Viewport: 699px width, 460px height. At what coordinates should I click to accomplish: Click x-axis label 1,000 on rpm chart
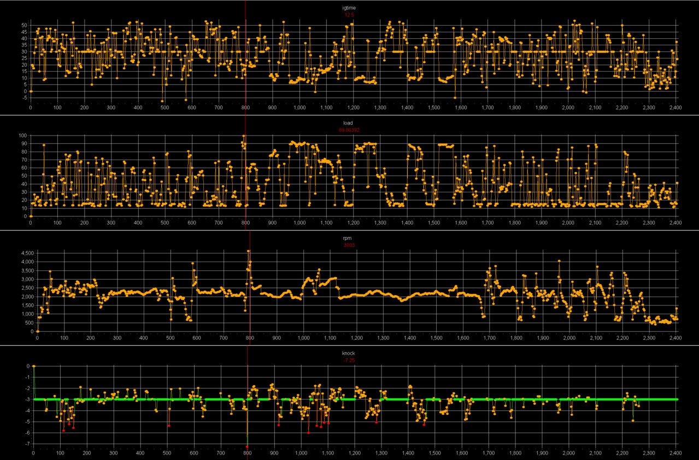point(303,338)
